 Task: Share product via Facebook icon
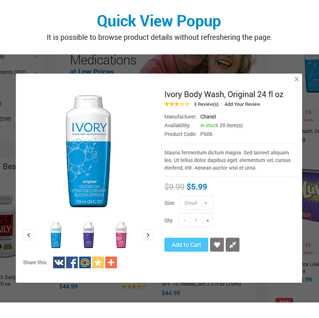click(72, 262)
